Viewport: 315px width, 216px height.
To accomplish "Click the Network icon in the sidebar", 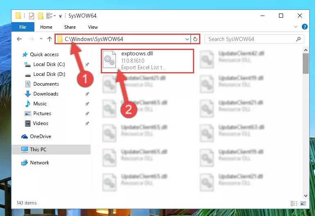I will point(25,163).
